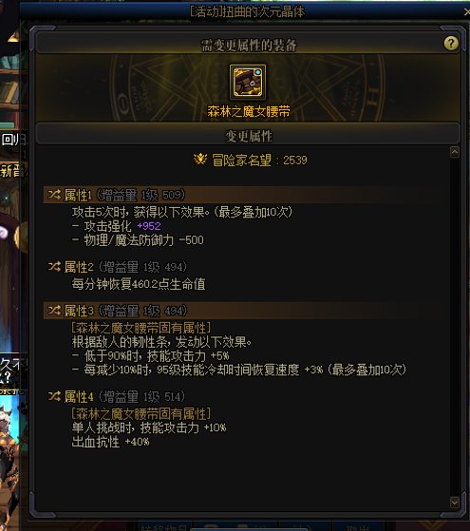Image resolution: width=470 pixels, height=531 pixels.
Task: Click the [森林之魔女腰带固有属性] label under 属性4
Action: pyautogui.click(x=141, y=413)
